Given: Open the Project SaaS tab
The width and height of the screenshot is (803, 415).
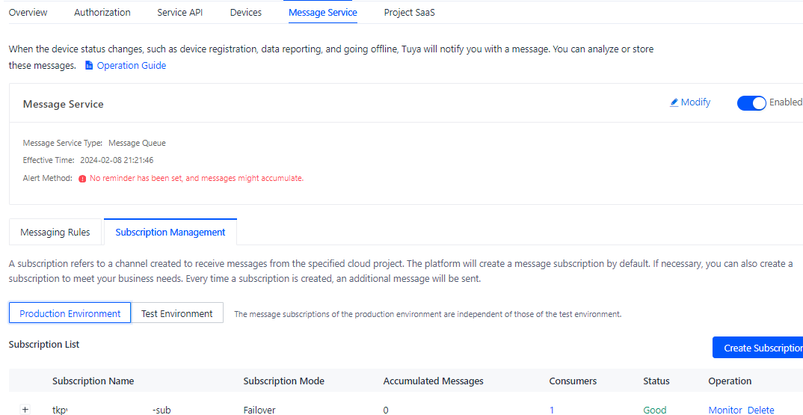Looking at the screenshot, I should pyautogui.click(x=409, y=12).
